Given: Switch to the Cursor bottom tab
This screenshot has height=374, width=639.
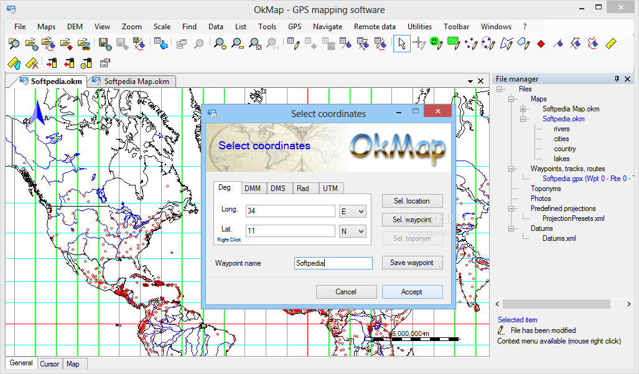Looking at the screenshot, I should (50, 364).
